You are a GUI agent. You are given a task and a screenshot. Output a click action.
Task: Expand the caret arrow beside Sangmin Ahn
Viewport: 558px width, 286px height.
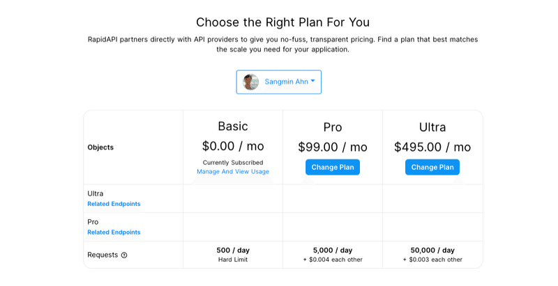point(312,81)
